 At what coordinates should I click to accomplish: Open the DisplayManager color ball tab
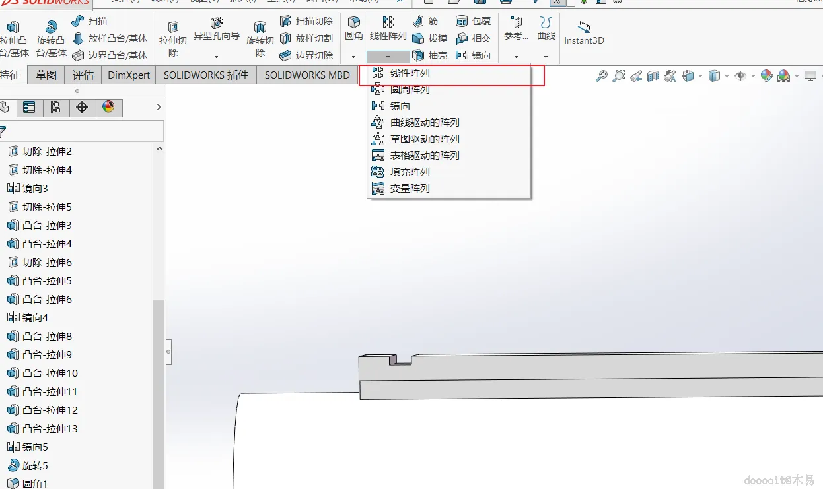coord(109,107)
